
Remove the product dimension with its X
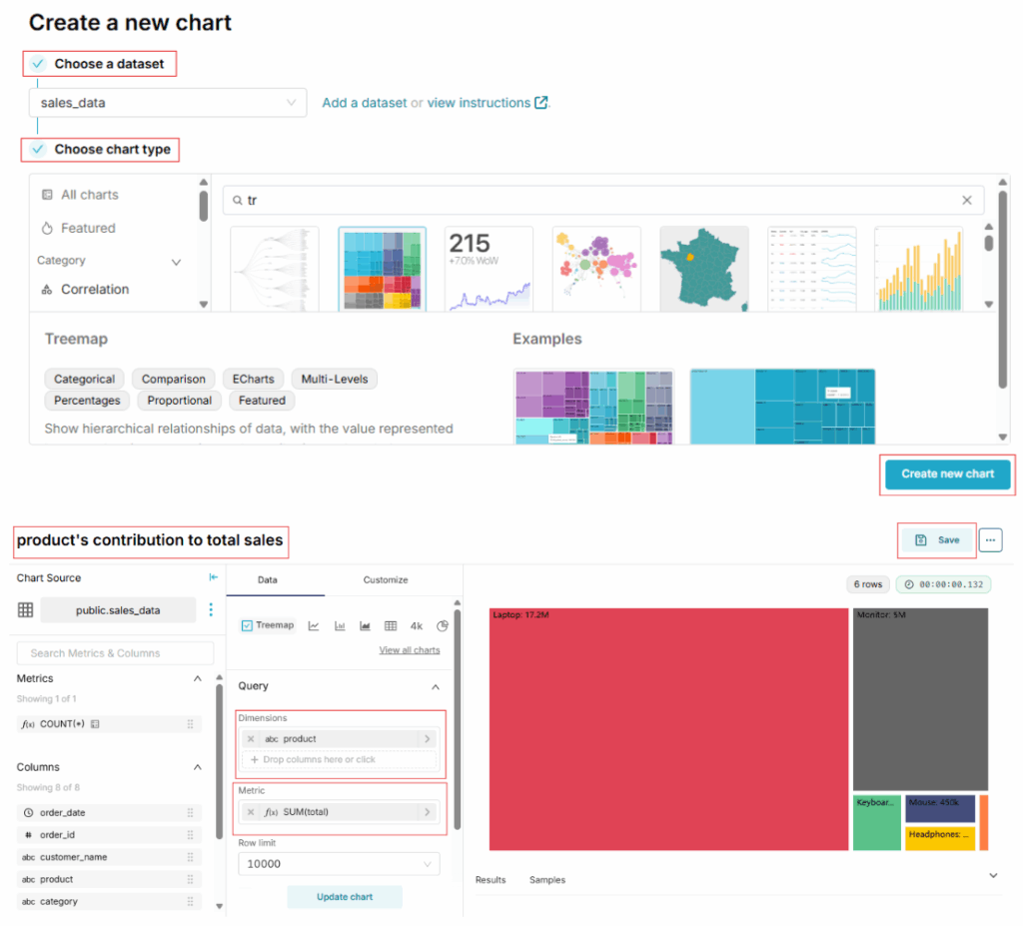coord(251,739)
